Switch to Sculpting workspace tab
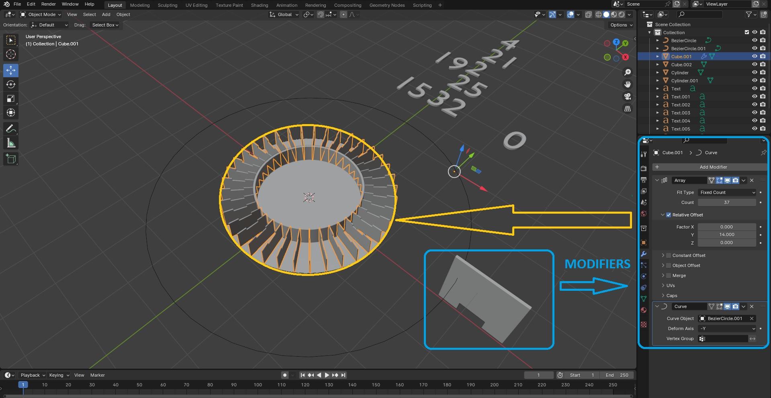This screenshot has width=771, height=398. click(x=167, y=5)
